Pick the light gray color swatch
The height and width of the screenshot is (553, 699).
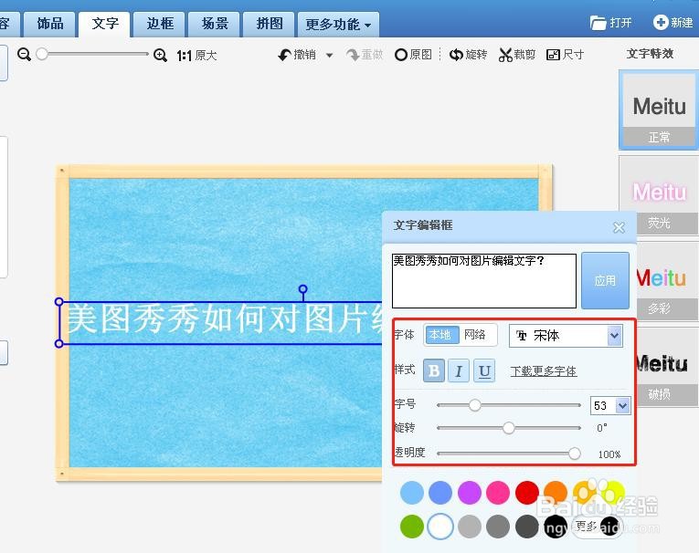470,527
